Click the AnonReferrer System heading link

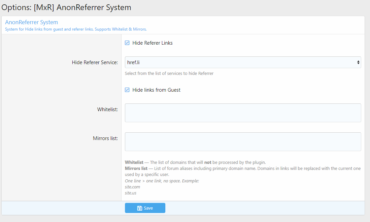pos(31,22)
